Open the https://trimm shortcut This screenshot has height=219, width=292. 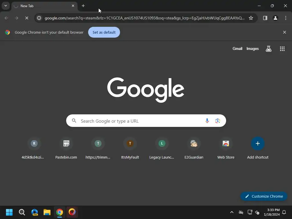(x=98, y=148)
